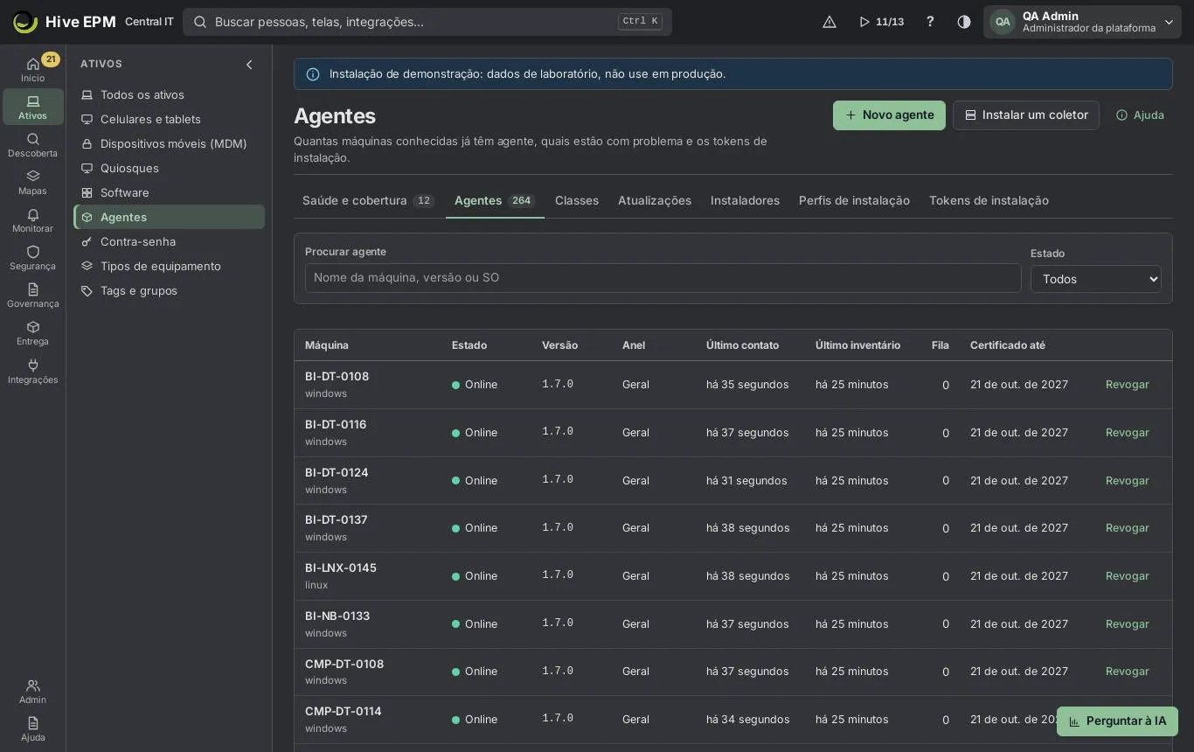
Task: Open the Atualizações tab
Action: click(x=655, y=200)
